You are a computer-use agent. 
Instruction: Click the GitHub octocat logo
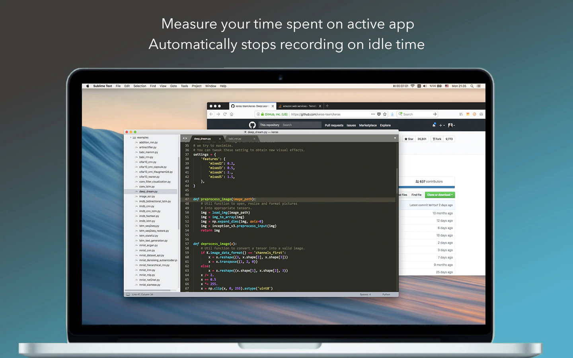coord(252,125)
